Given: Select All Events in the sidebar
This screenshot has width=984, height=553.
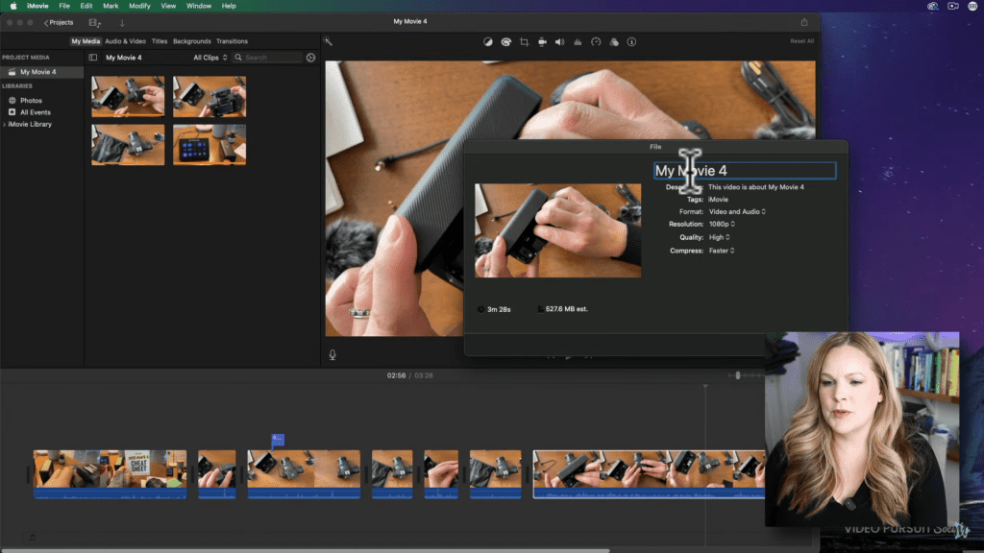Looking at the screenshot, I should 36,112.
